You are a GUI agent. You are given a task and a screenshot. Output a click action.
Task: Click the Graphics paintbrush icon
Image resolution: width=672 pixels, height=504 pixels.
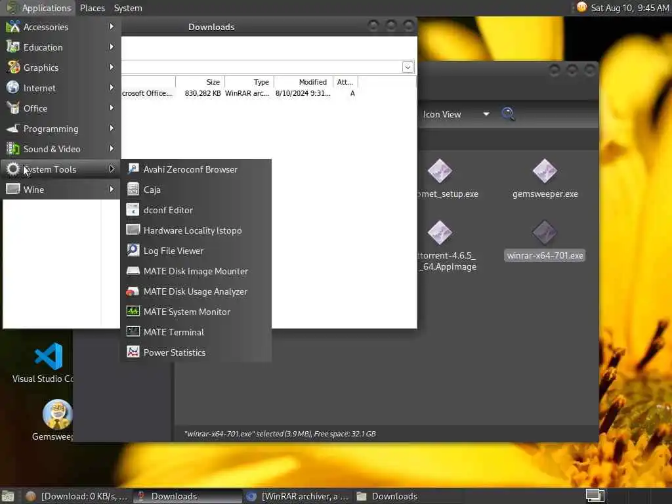[x=13, y=68]
